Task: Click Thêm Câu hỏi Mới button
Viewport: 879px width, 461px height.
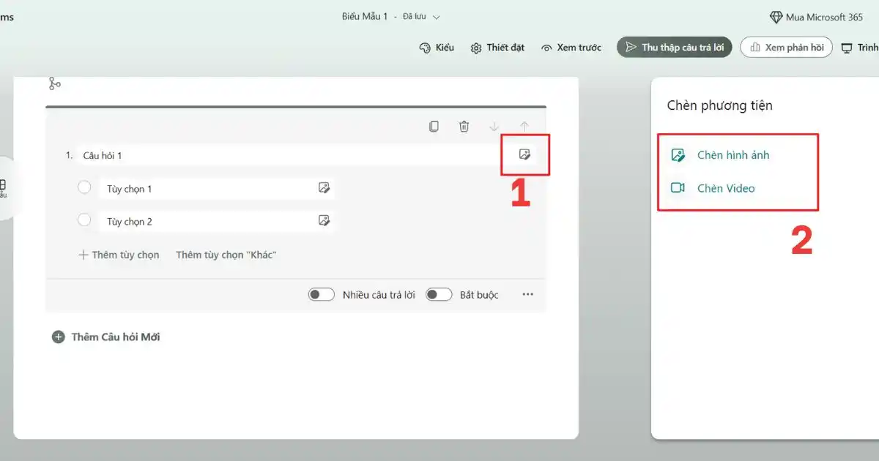Action: [106, 337]
